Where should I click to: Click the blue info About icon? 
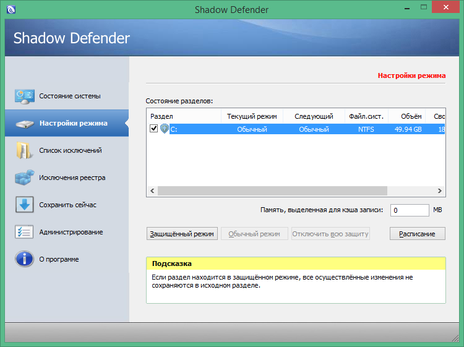point(24,259)
